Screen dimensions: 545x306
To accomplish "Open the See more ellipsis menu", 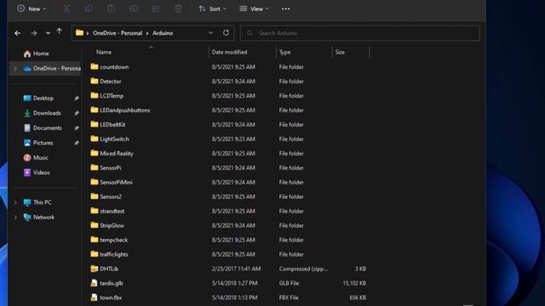I will click(x=286, y=8).
